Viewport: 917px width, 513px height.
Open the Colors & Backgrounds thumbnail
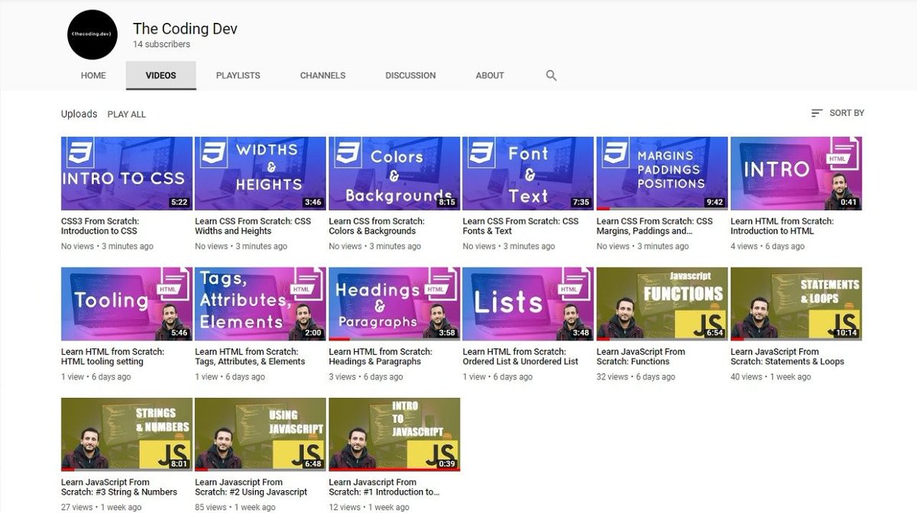(394, 173)
